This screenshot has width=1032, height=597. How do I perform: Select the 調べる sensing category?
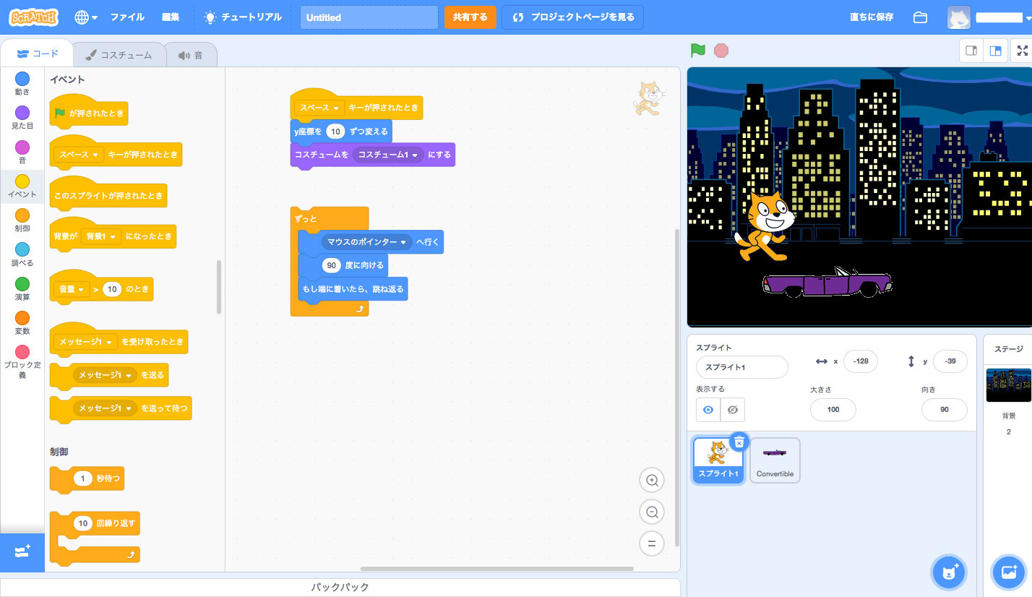tap(22, 254)
